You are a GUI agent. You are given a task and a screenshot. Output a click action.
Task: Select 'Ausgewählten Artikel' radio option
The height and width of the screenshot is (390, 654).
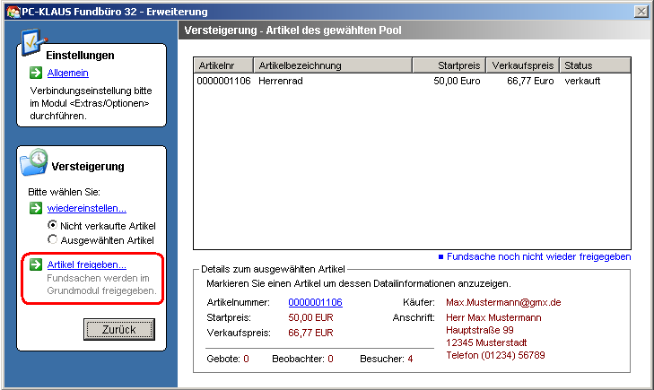53,239
